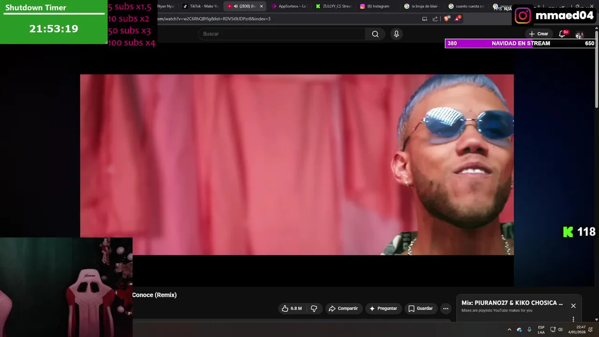Close the YouTube browser tab

[x=261, y=6]
